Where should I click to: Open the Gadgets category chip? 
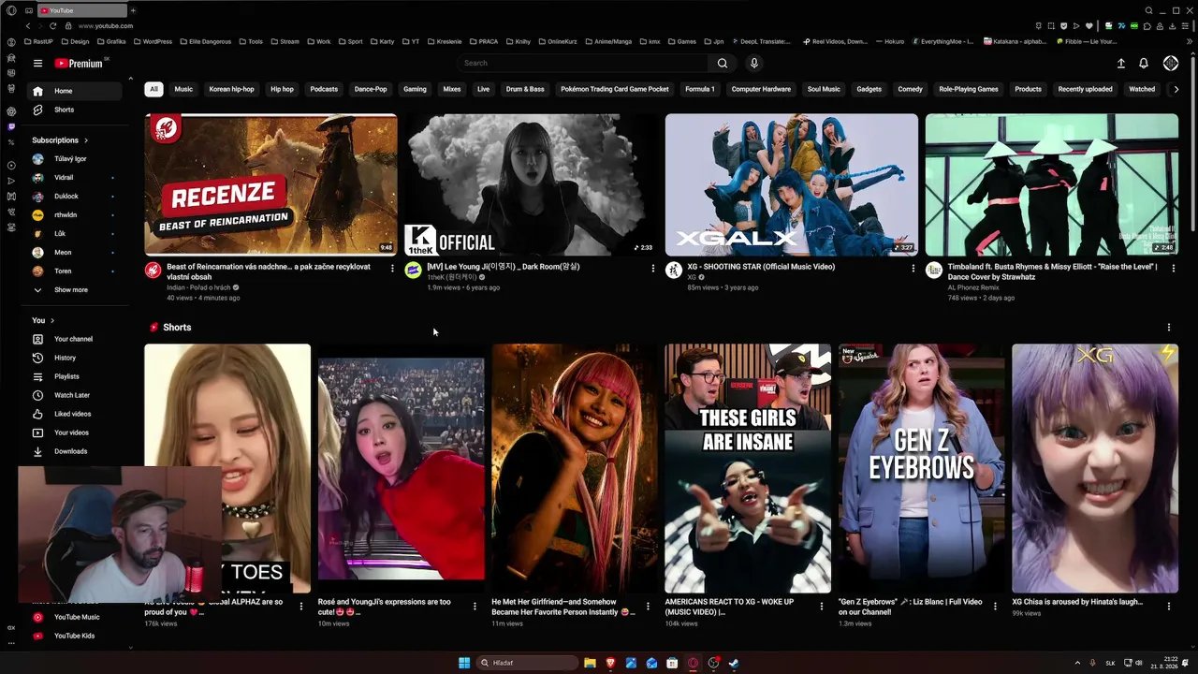(869, 89)
